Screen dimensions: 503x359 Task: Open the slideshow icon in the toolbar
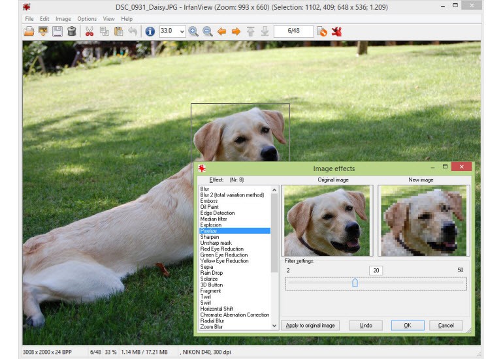[x=43, y=31]
